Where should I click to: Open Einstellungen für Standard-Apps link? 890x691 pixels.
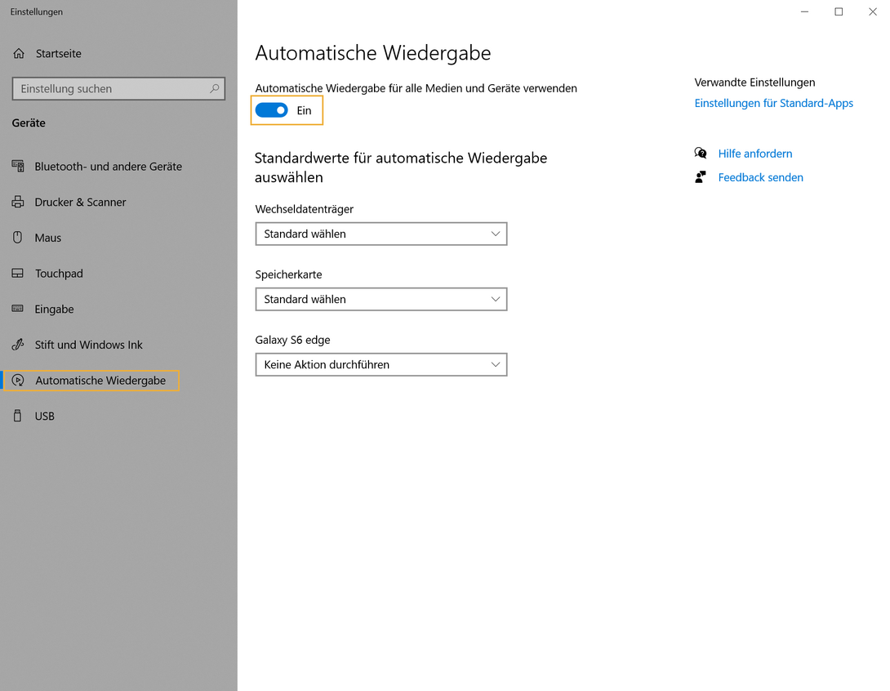click(x=773, y=103)
